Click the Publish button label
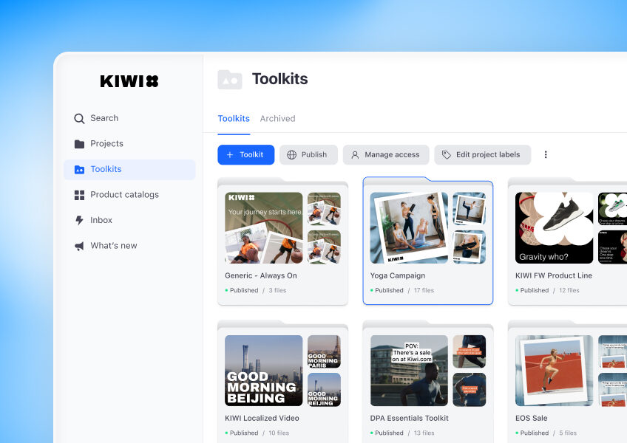This screenshot has width=627, height=443. 314,154
